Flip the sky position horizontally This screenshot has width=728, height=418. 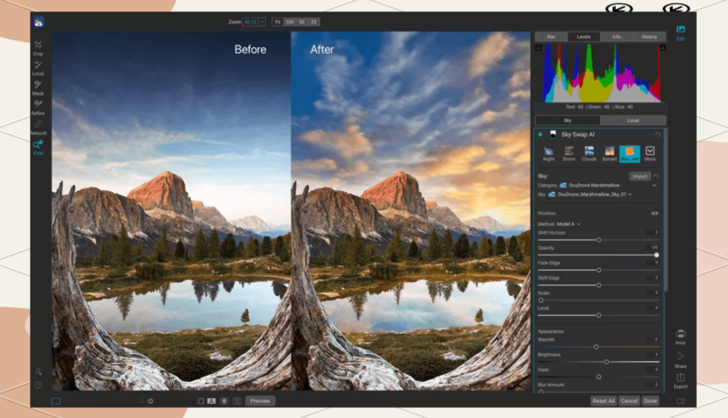coord(654,214)
